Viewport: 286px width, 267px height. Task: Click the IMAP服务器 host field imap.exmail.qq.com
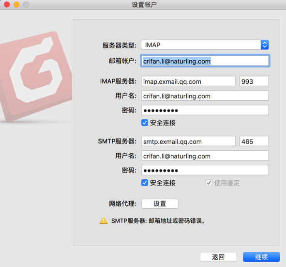point(188,81)
